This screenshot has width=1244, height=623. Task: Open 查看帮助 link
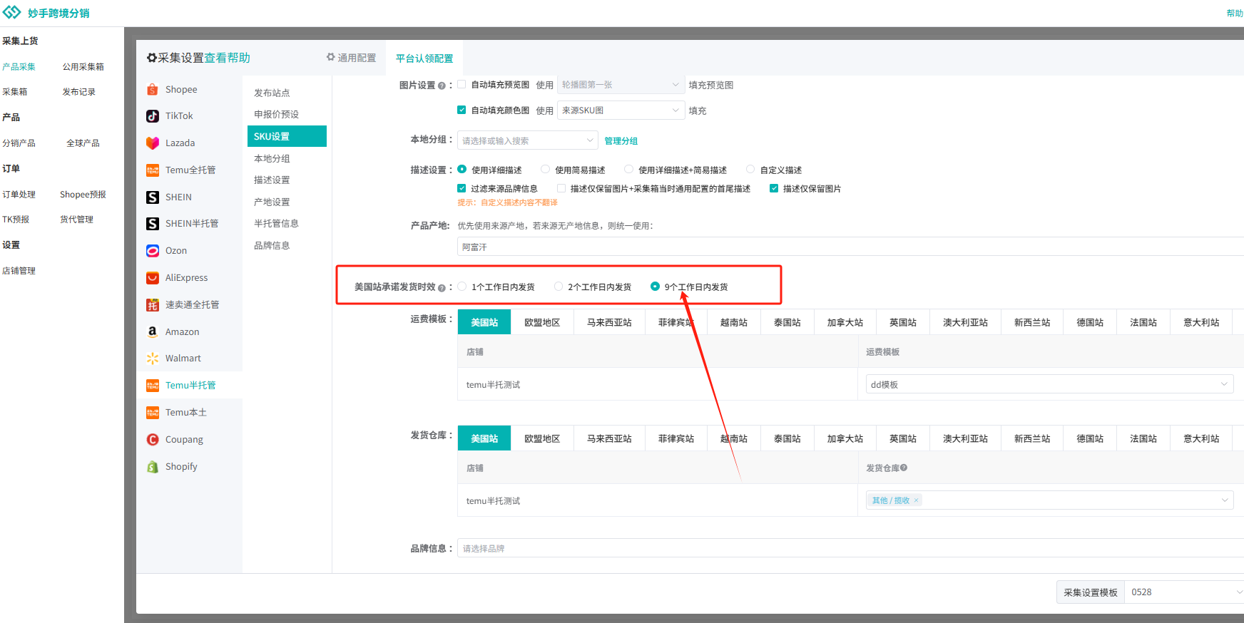click(x=228, y=58)
